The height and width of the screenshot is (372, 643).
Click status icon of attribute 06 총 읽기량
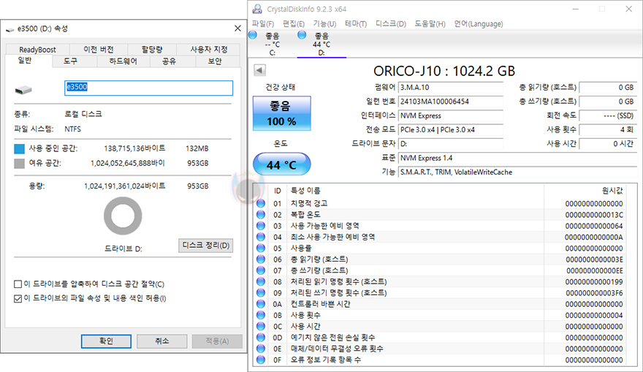pyautogui.click(x=260, y=259)
